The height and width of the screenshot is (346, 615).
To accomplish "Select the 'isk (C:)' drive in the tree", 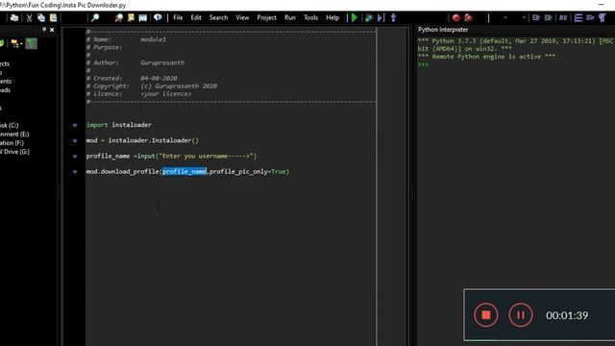I will click(9, 125).
